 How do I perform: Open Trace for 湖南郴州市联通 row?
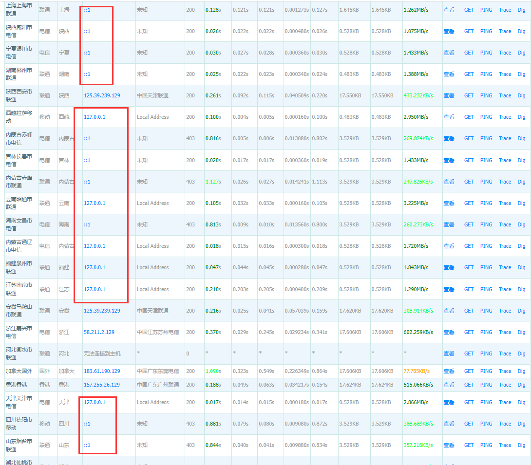[x=505, y=74]
